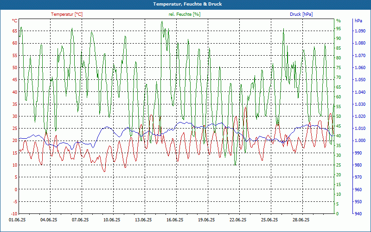
Task: Select the red "Temperatur [°C]" legend label
Action: (67, 14)
